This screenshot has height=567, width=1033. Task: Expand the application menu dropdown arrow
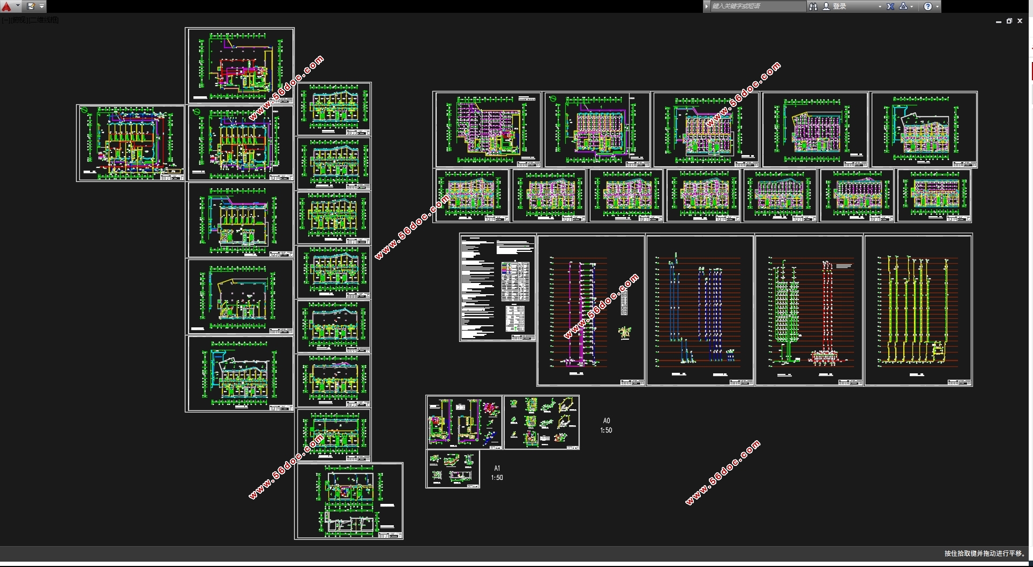(x=18, y=6)
